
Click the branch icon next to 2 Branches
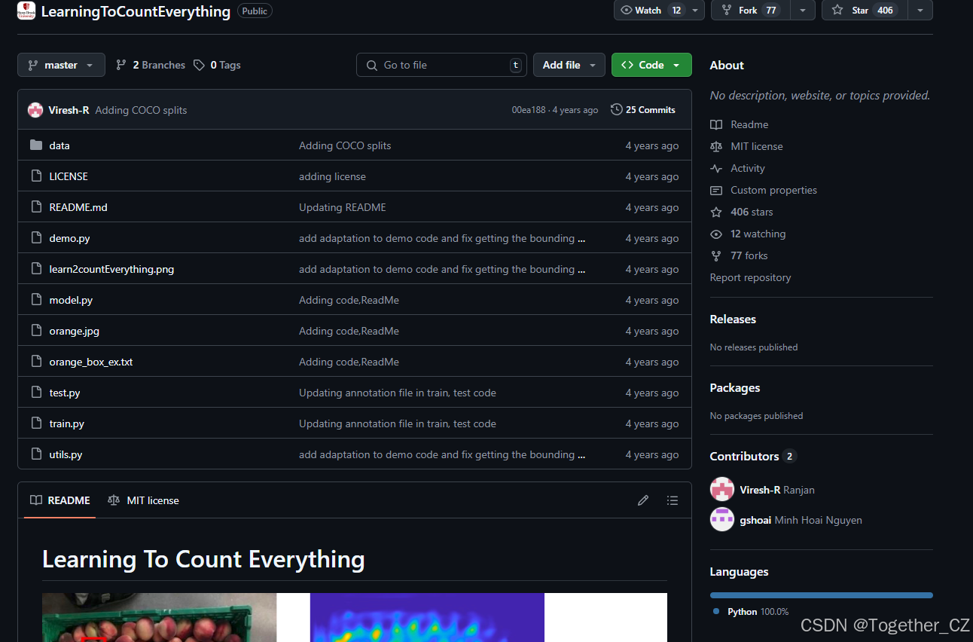click(121, 65)
